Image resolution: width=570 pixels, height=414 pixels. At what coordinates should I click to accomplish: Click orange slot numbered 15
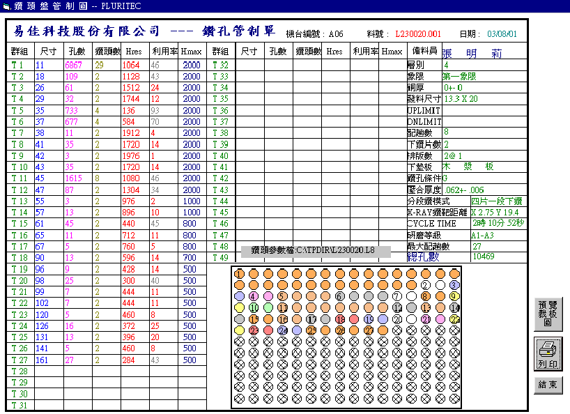[x=254, y=319]
